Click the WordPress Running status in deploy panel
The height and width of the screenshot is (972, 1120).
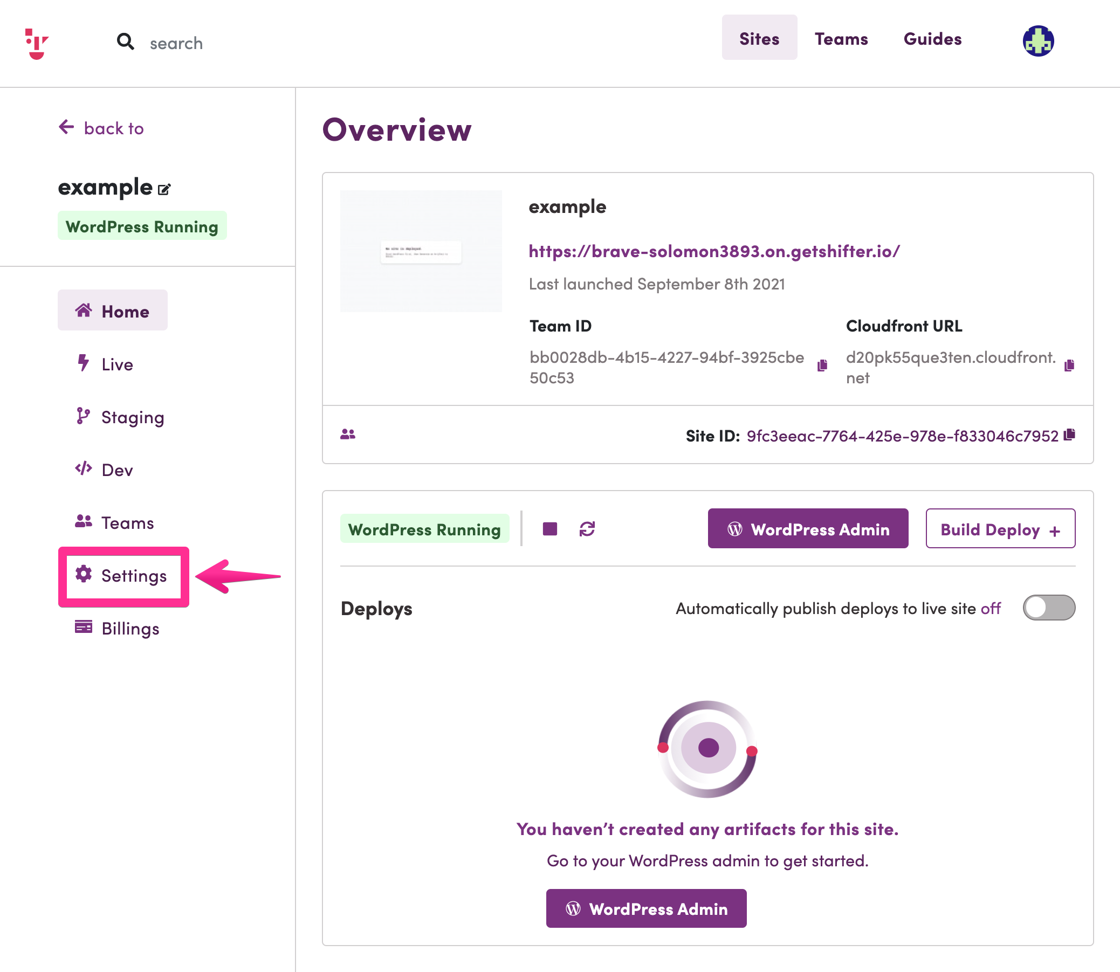[x=424, y=529]
